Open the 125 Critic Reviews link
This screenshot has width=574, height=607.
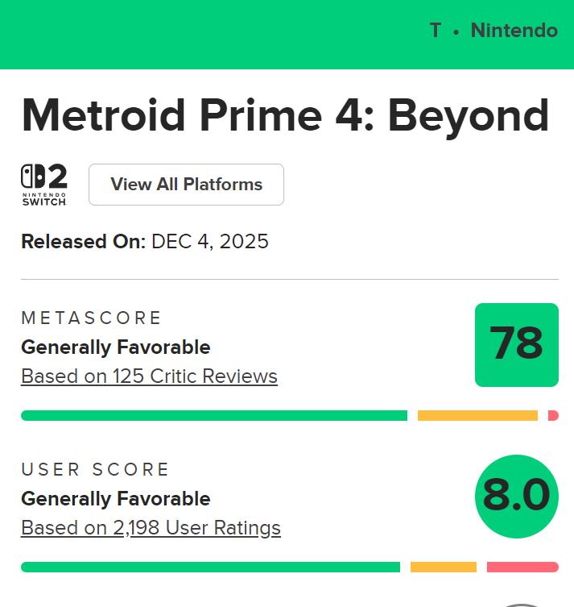(149, 376)
